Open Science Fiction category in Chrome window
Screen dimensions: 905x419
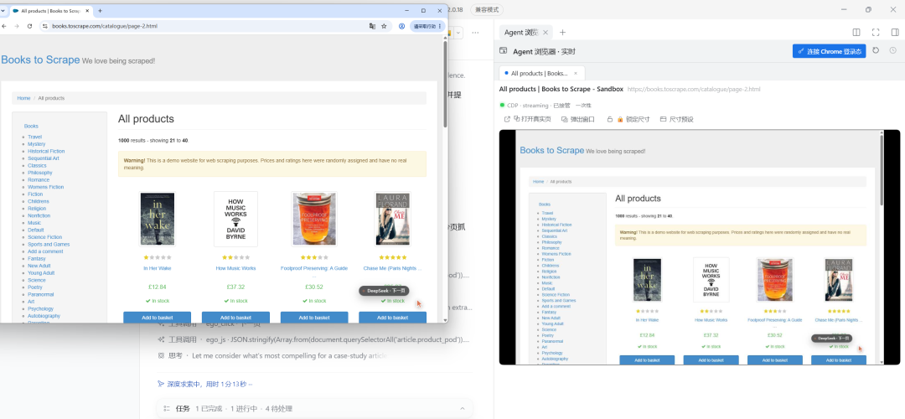click(x=45, y=237)
